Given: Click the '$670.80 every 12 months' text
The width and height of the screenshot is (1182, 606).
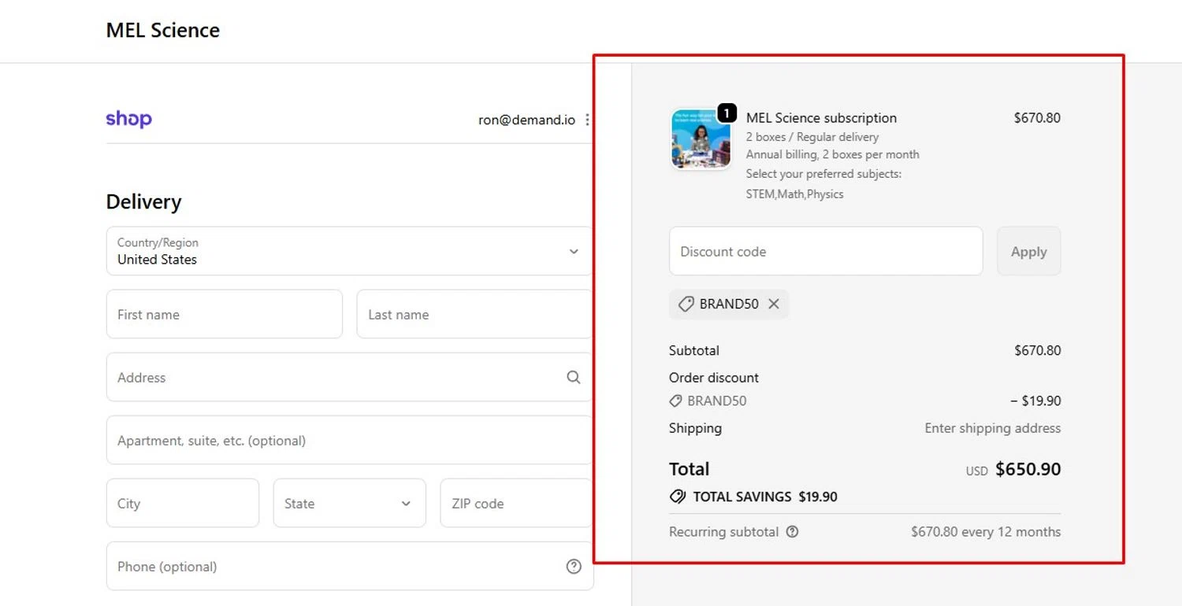Looking at the screenshot, I should point(986,531).
